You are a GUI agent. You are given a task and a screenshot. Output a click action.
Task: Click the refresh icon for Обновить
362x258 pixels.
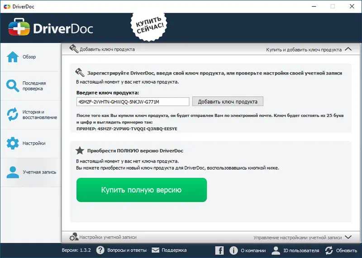[329, 250]
